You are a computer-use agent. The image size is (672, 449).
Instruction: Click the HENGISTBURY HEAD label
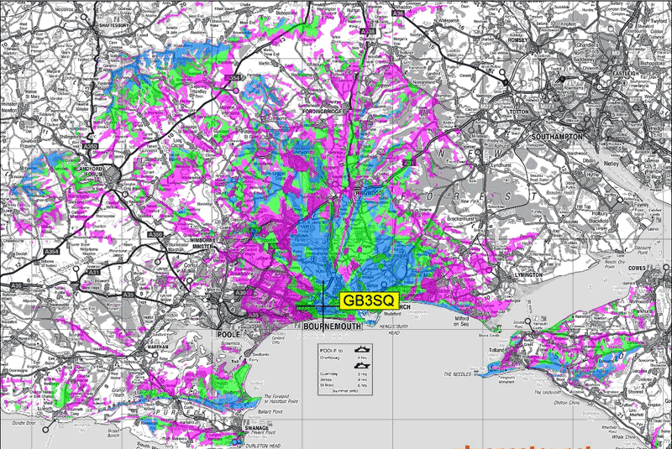click(x=394, y=329)
